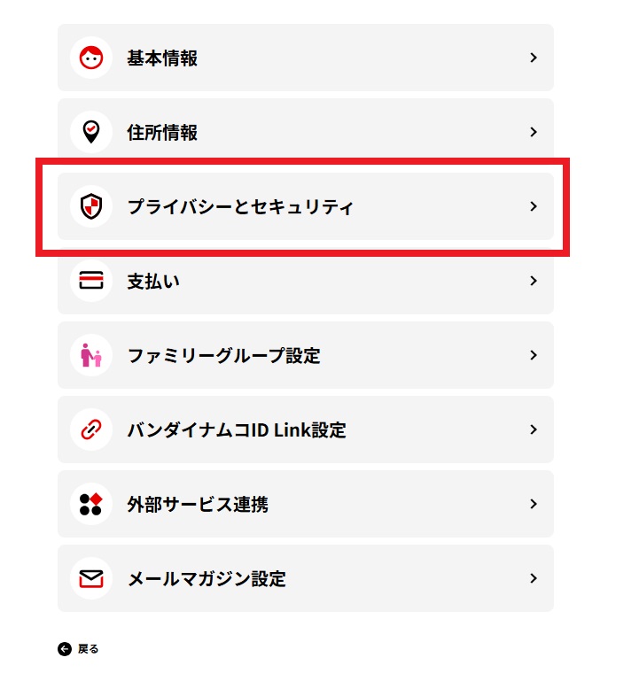The image size is (639, 673).
Task: Click the red face icon for 基本情報
Action: [91, 58]
